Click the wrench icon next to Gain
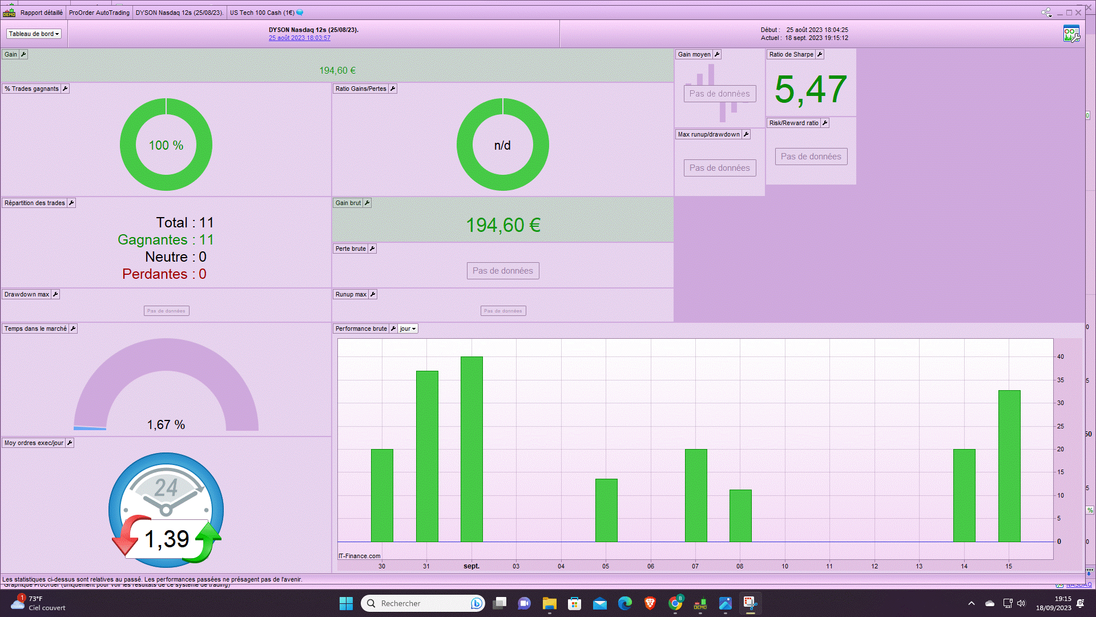Viewport: 1096px width, 617px height. (23, 54)
